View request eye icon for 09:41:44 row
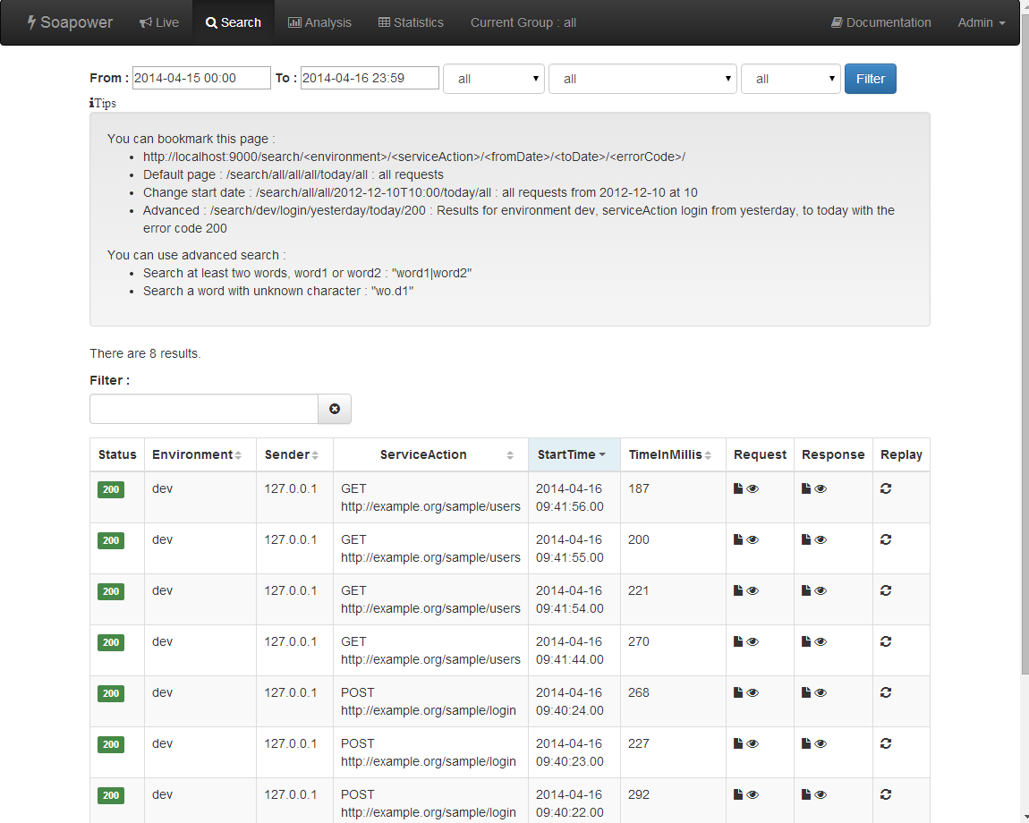Viewport: 1029px width, 823px height. [x=753, y=641]
